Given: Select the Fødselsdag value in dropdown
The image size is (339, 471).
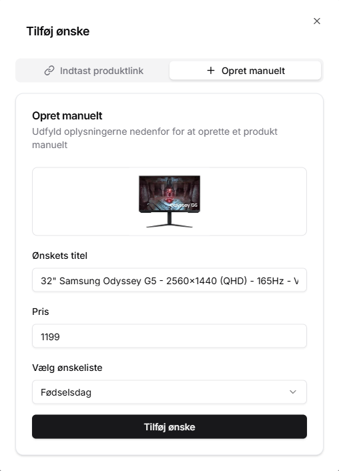Looking at the screenshot, I should pyautogui.click(x=66, y=392).
